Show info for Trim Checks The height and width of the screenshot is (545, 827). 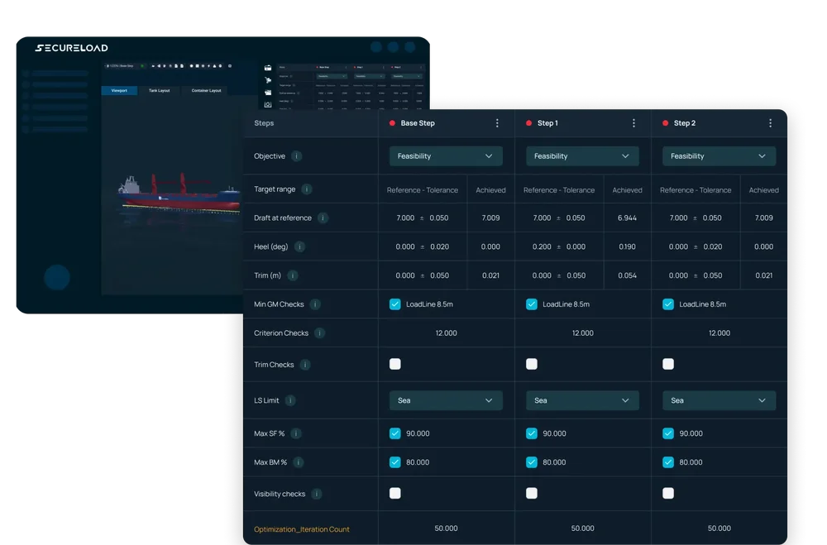305,365
